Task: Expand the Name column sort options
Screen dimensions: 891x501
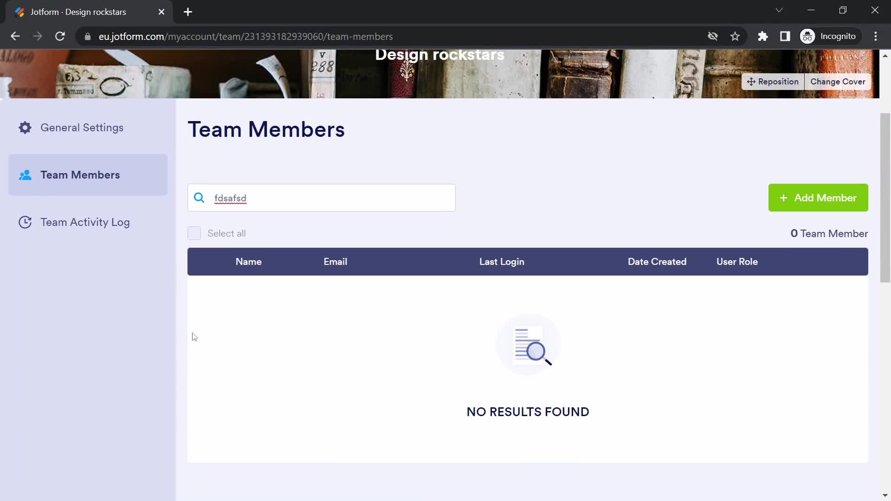Action: 249,262
